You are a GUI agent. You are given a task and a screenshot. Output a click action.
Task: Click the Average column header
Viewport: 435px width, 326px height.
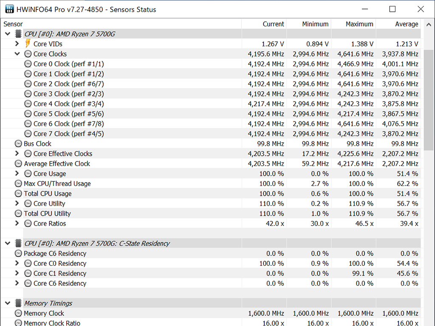pyautogui.click(x=398, y=24)
